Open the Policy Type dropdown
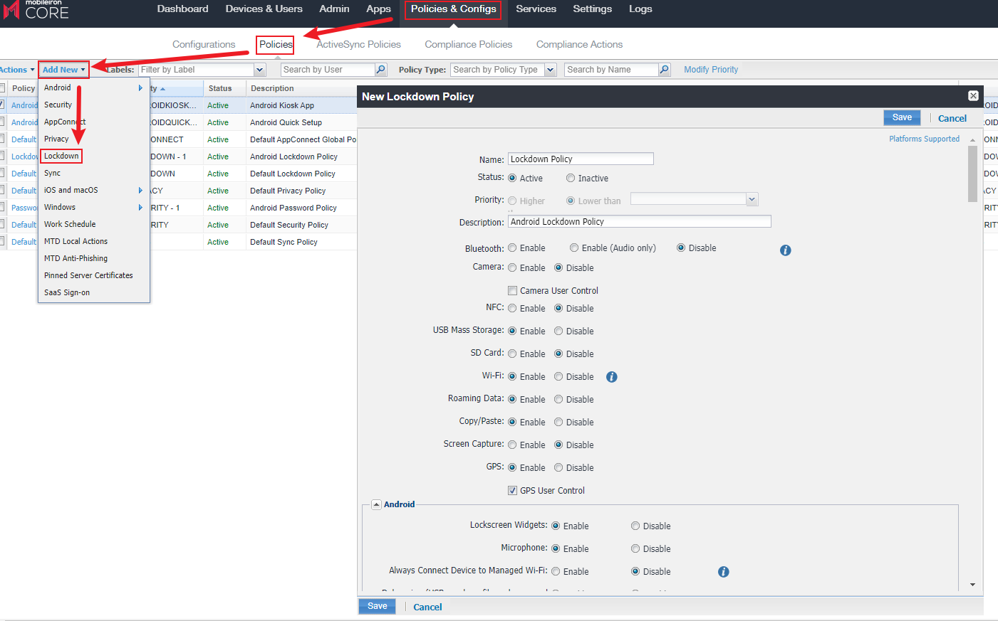Image resolution: width=998 pixels, height=621 pixels. point(550,70)
